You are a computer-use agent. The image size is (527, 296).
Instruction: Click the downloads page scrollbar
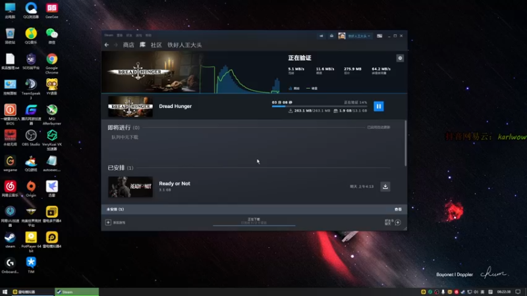(x=405, y=143)
